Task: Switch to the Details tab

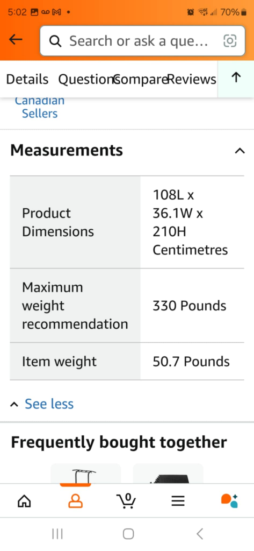Action: tap(27, 80)
